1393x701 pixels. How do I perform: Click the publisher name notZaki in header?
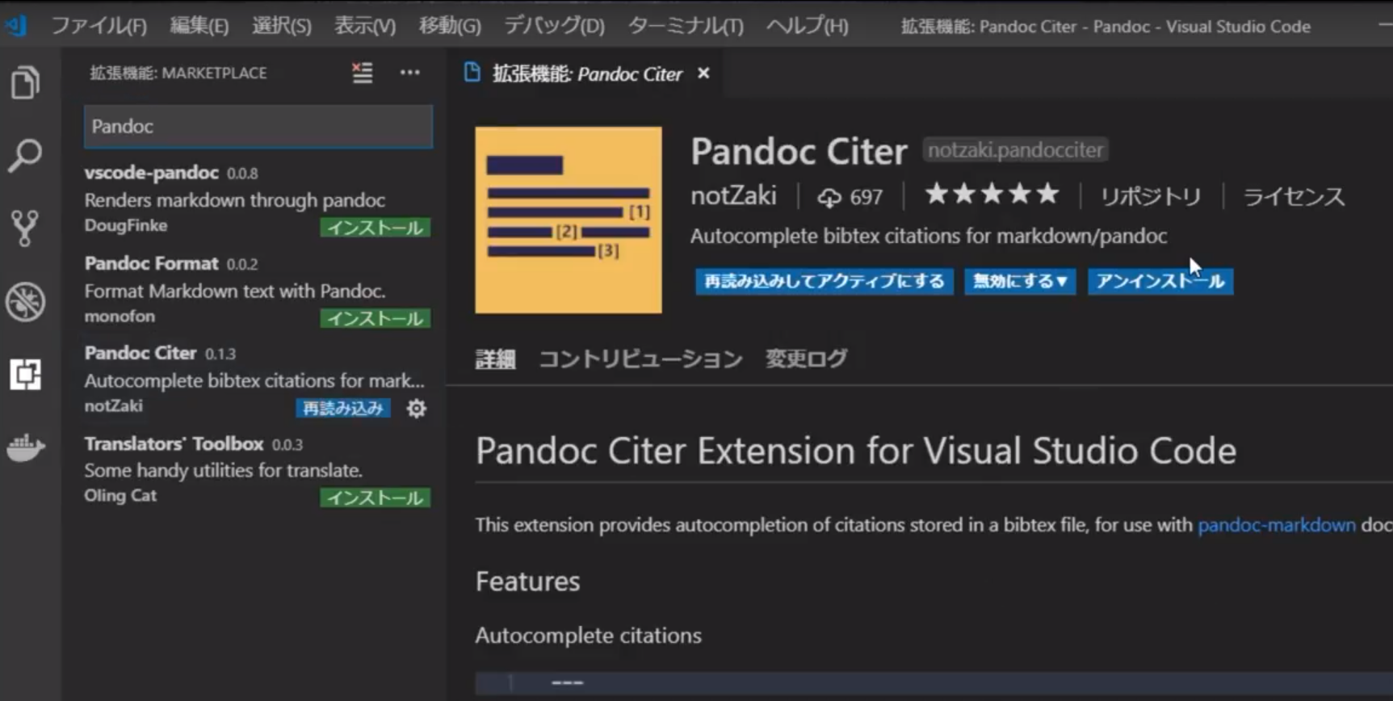pyautogui.click(x=733, y=195)
